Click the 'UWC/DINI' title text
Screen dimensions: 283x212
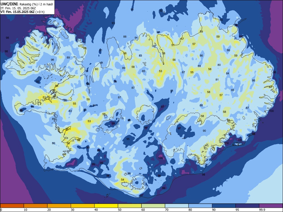pyautogui.click(x=9, y=4)
